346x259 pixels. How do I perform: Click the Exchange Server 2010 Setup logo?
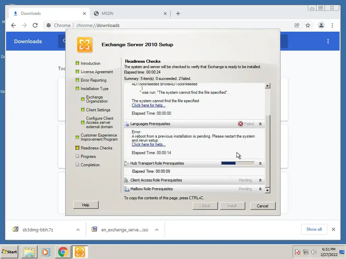tap(84, 45)
